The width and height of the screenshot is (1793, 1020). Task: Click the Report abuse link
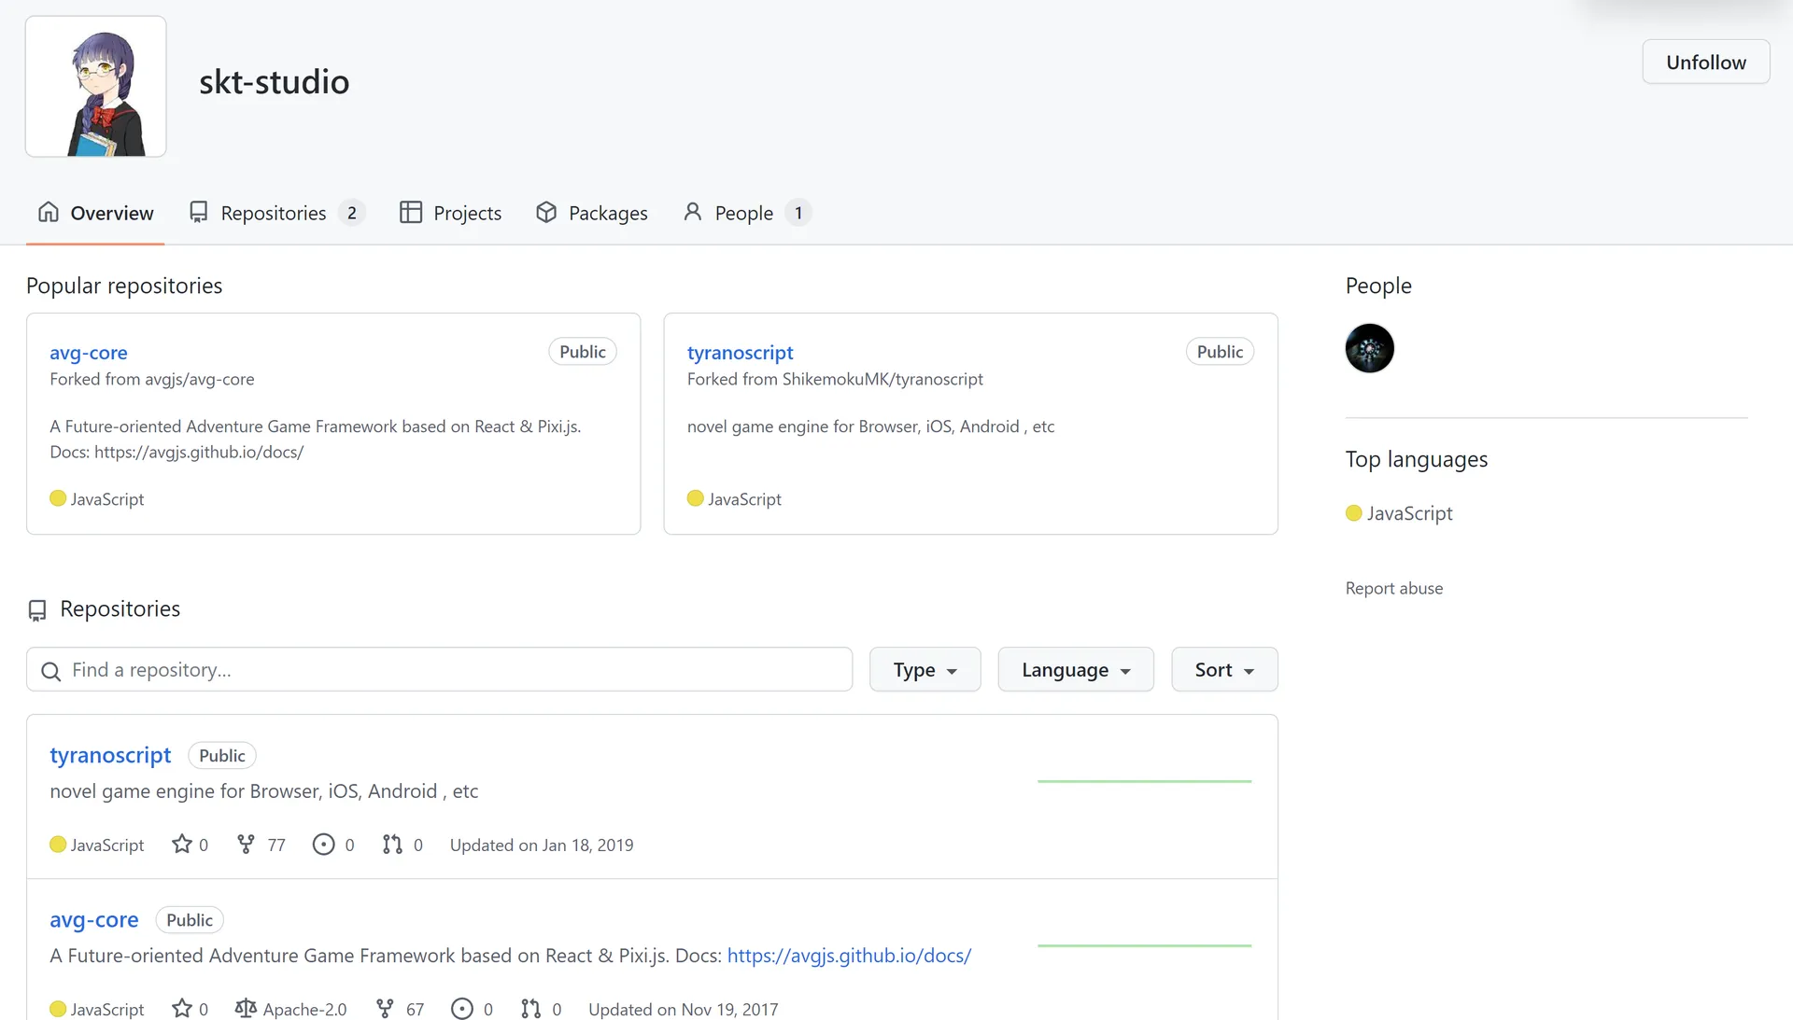tap(1393, 588)
